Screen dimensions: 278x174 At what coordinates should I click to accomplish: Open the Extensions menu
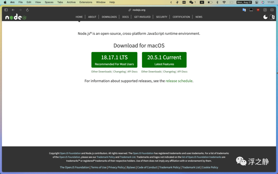pos(86,2)
